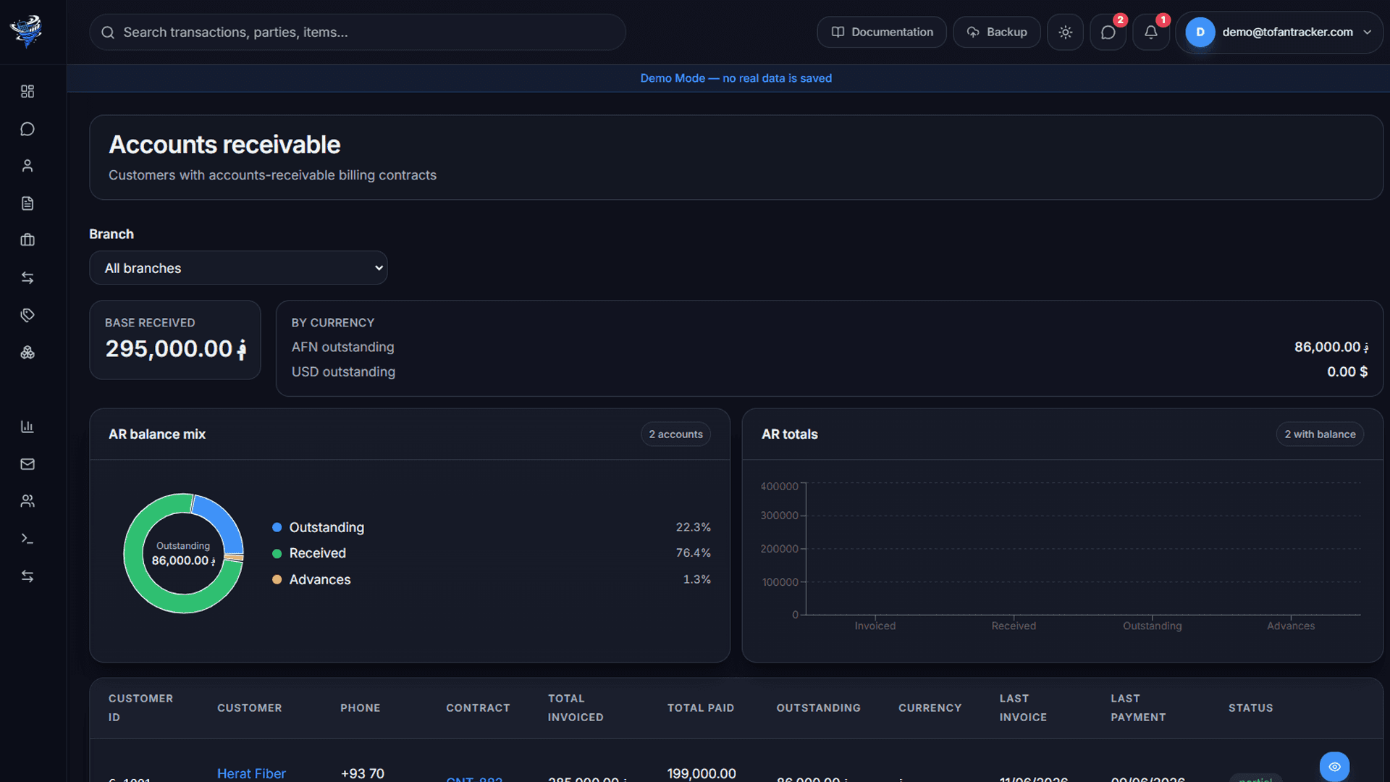The image size is (1390, 782).
Task: Click the Customer ID column header
Action: (x=140, y=708)
